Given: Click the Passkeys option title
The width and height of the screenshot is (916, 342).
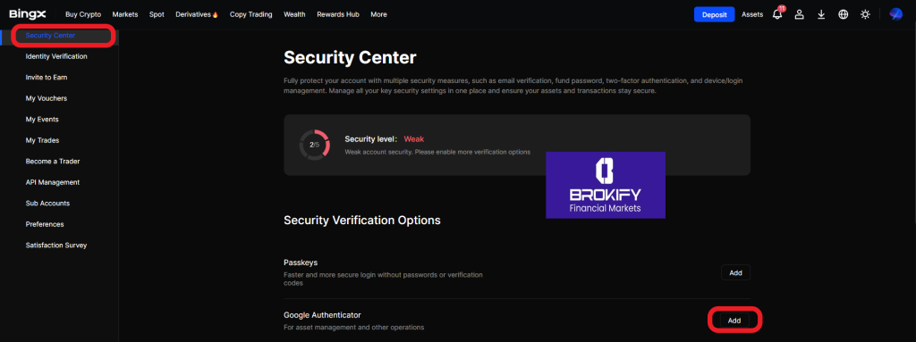Looking at the screenshot, I should coord(301,263).
